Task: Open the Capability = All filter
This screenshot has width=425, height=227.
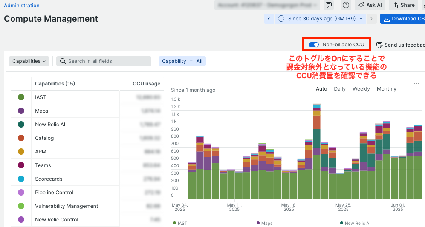Action: point(182,61)
